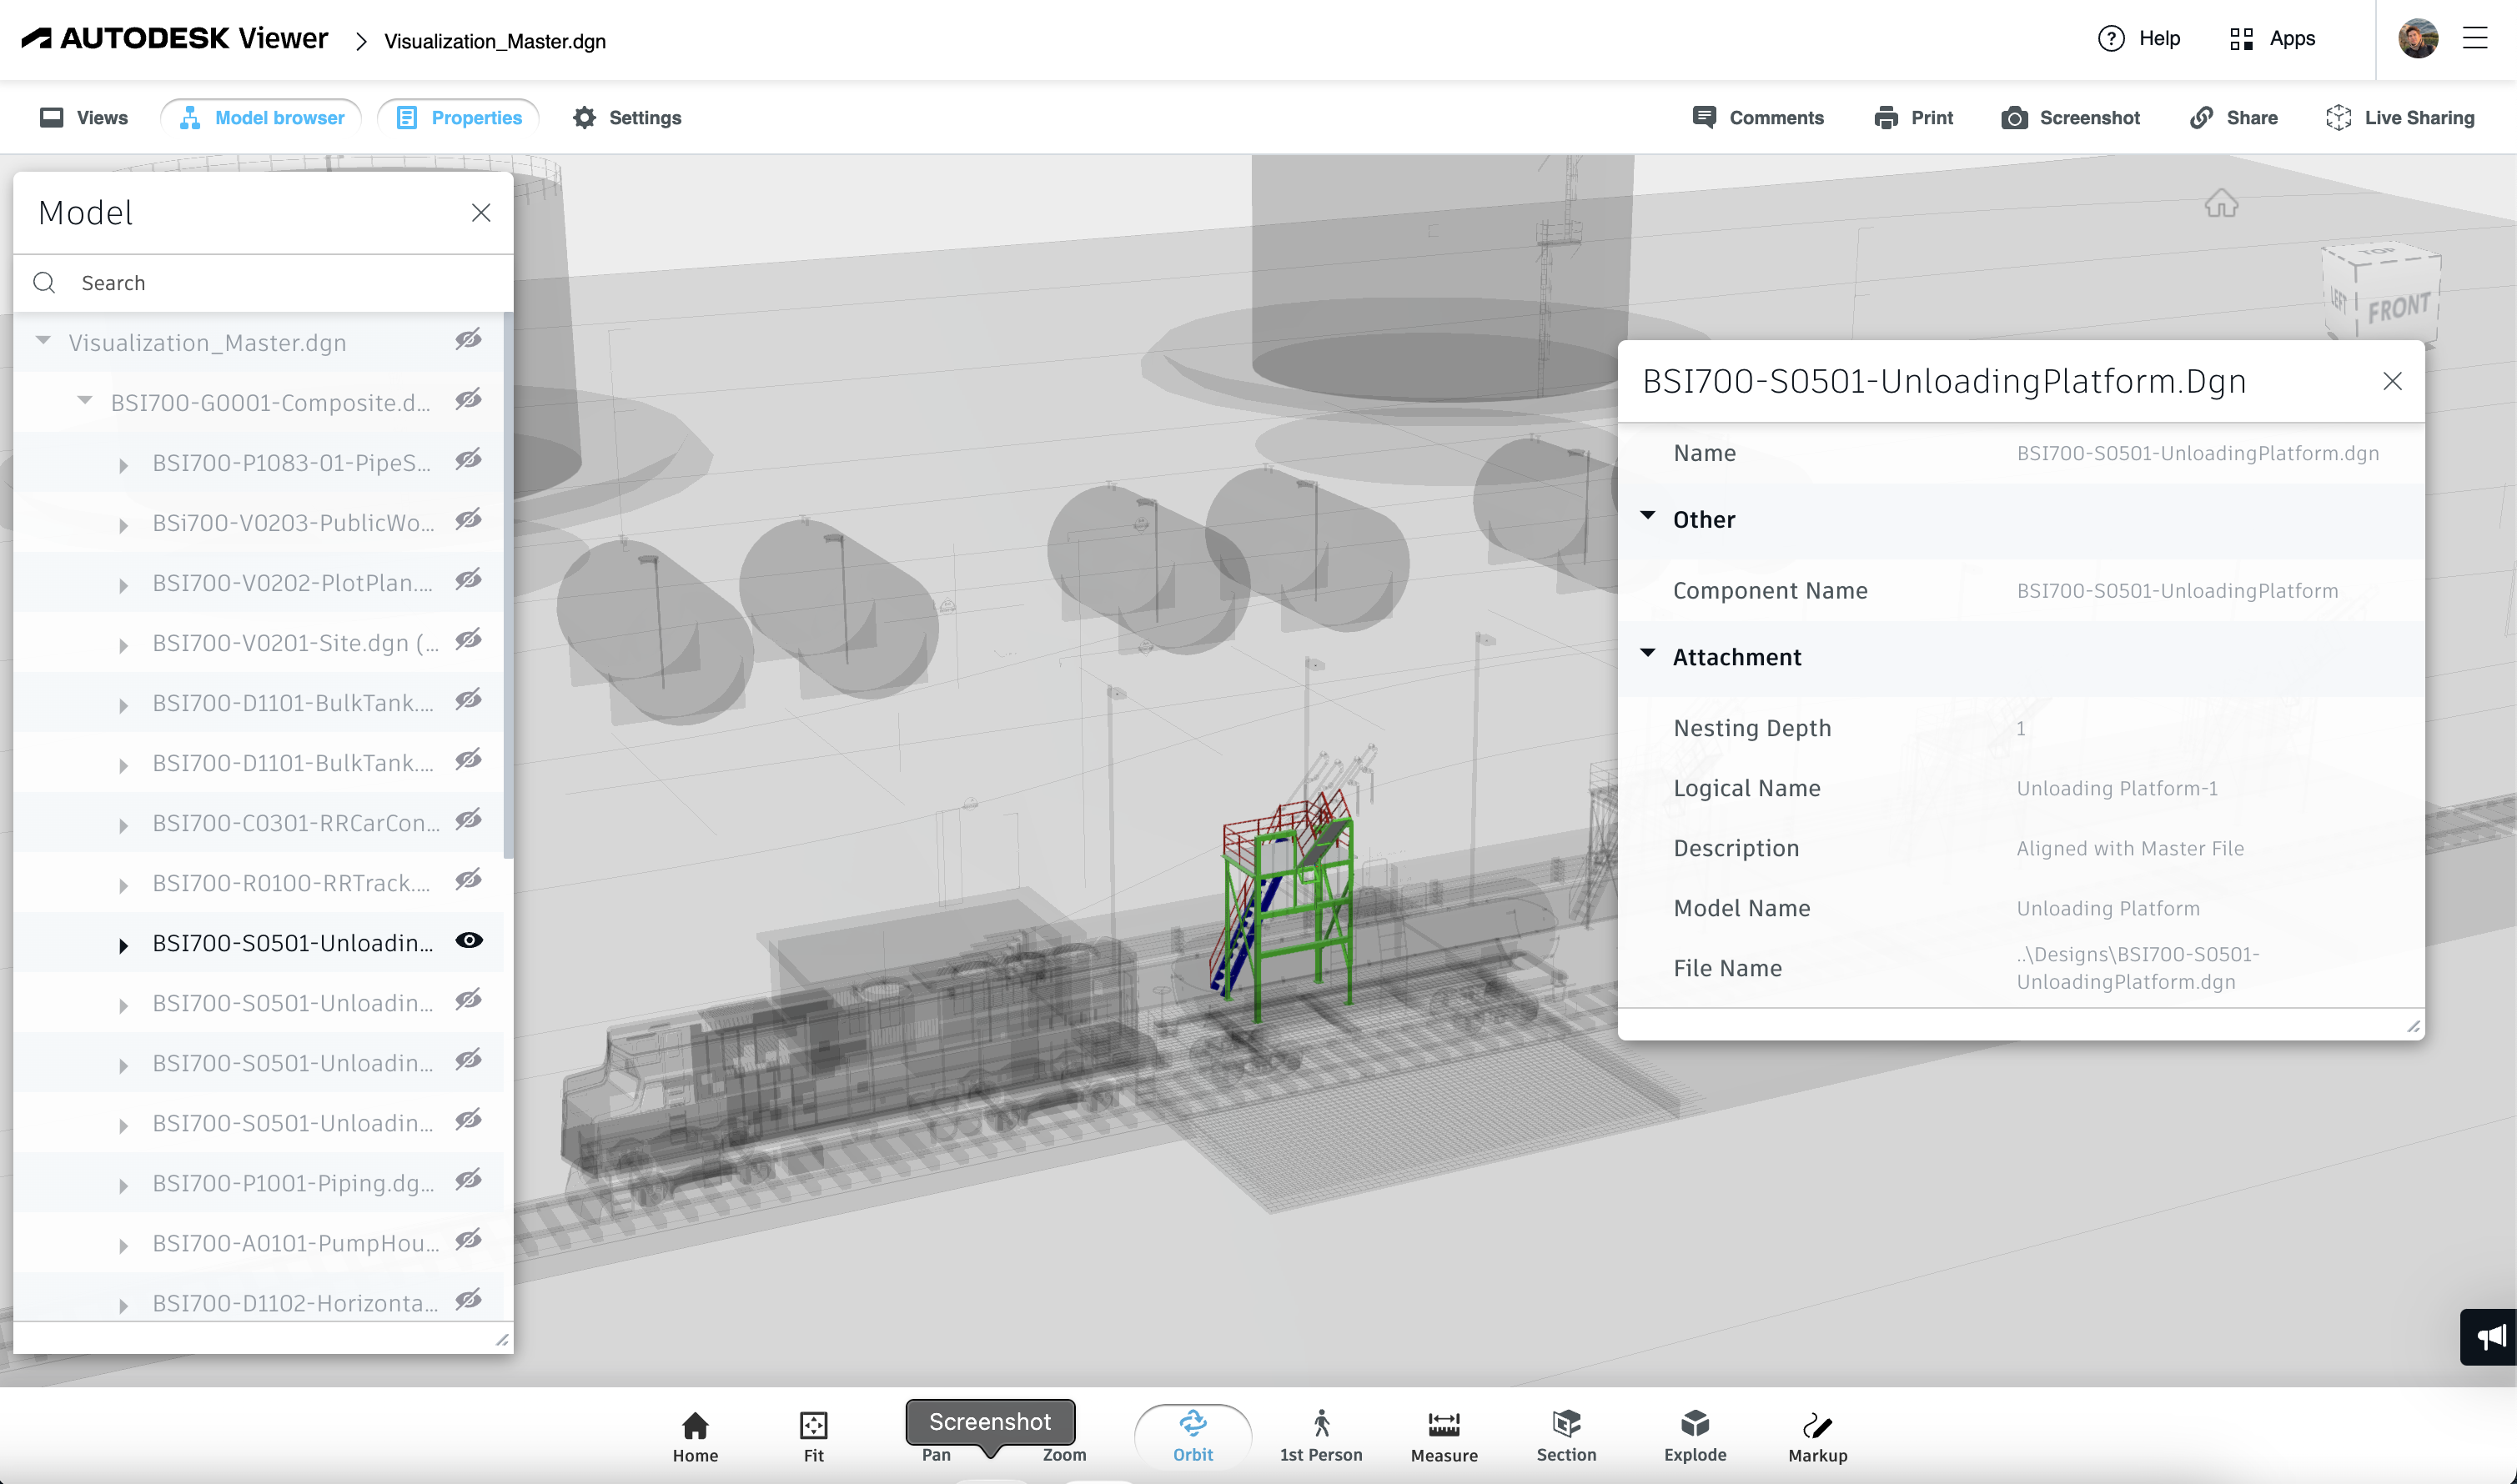
Task: Click the Fit view icon
Action: [x=812, y=1436]
